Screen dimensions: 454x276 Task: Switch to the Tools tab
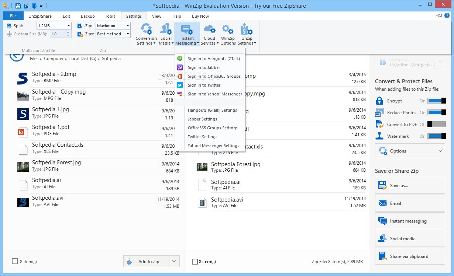(x=110, y=16)
